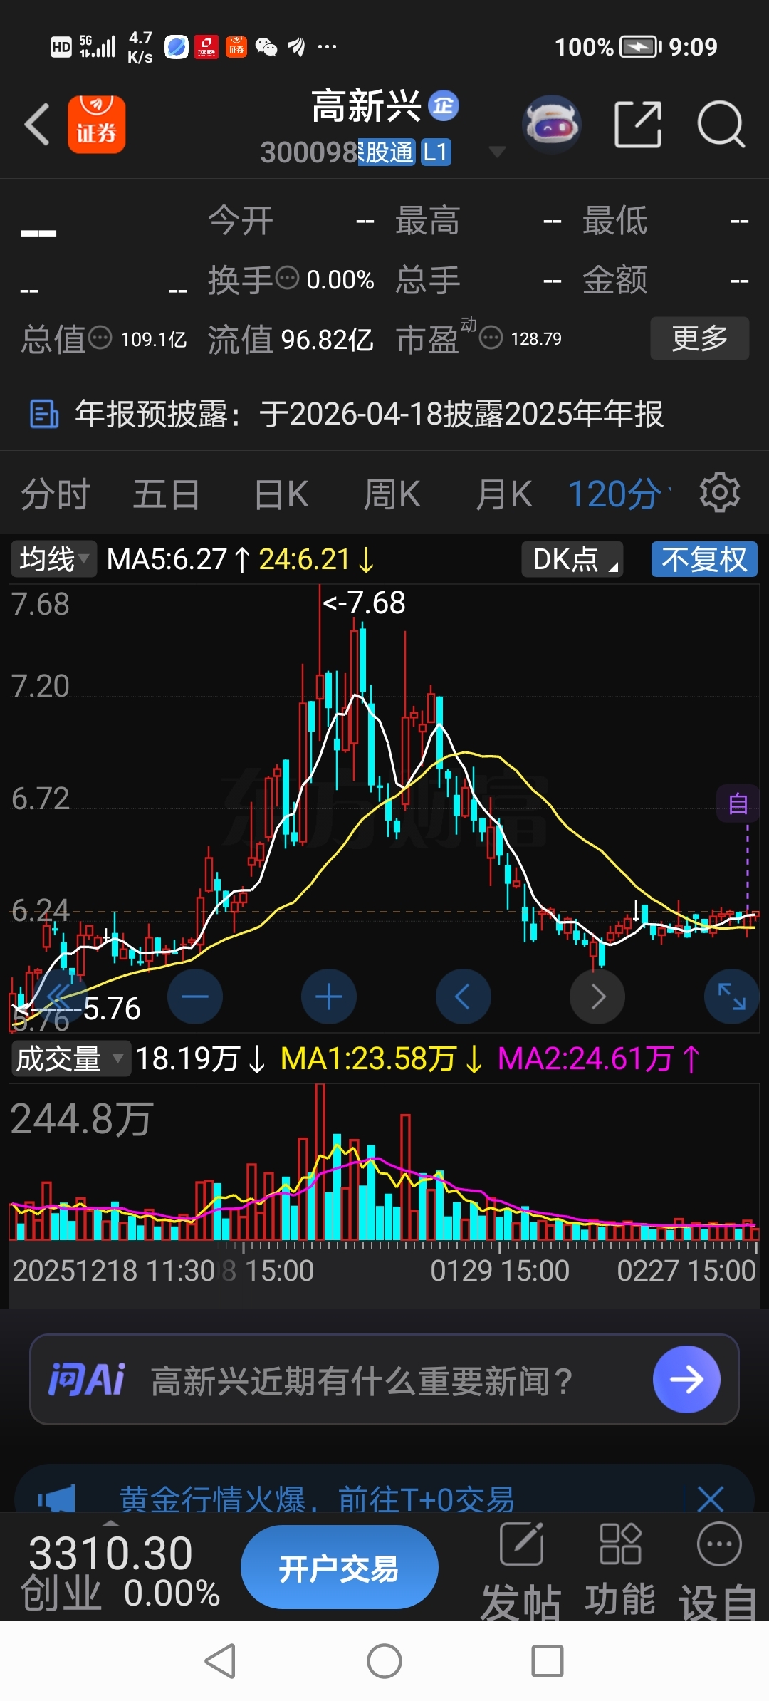Tap the double left arrow on chart

click(x=60, y=996)
